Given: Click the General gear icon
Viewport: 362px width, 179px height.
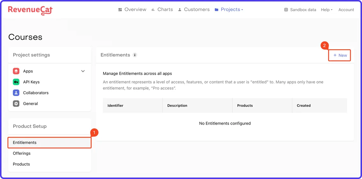Looking at the screenshot, I should [x=16, y=104].
